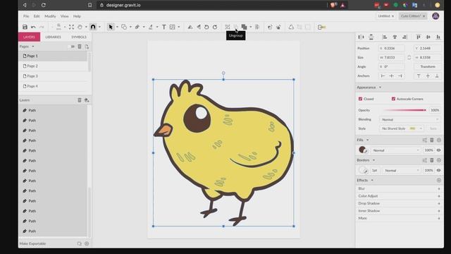Open the File menu

[26, 16]
